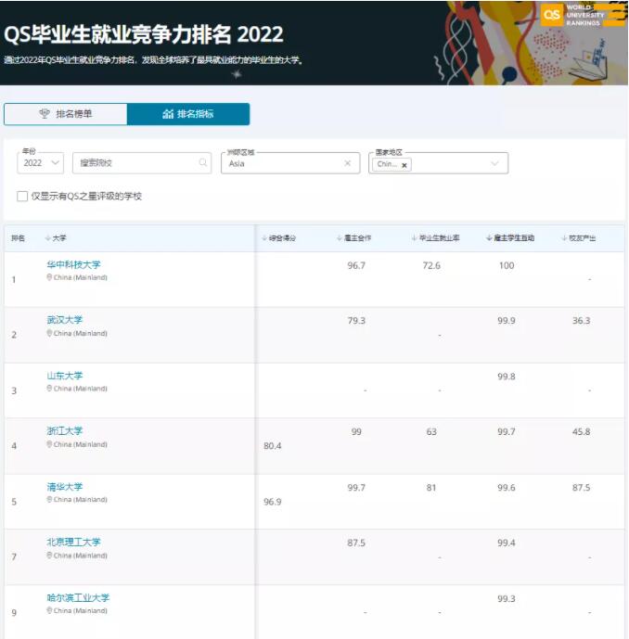This screenshot has width=629, height=639.
Task: Sort by 综合得分 column arrow
Action: pos(263,238)
